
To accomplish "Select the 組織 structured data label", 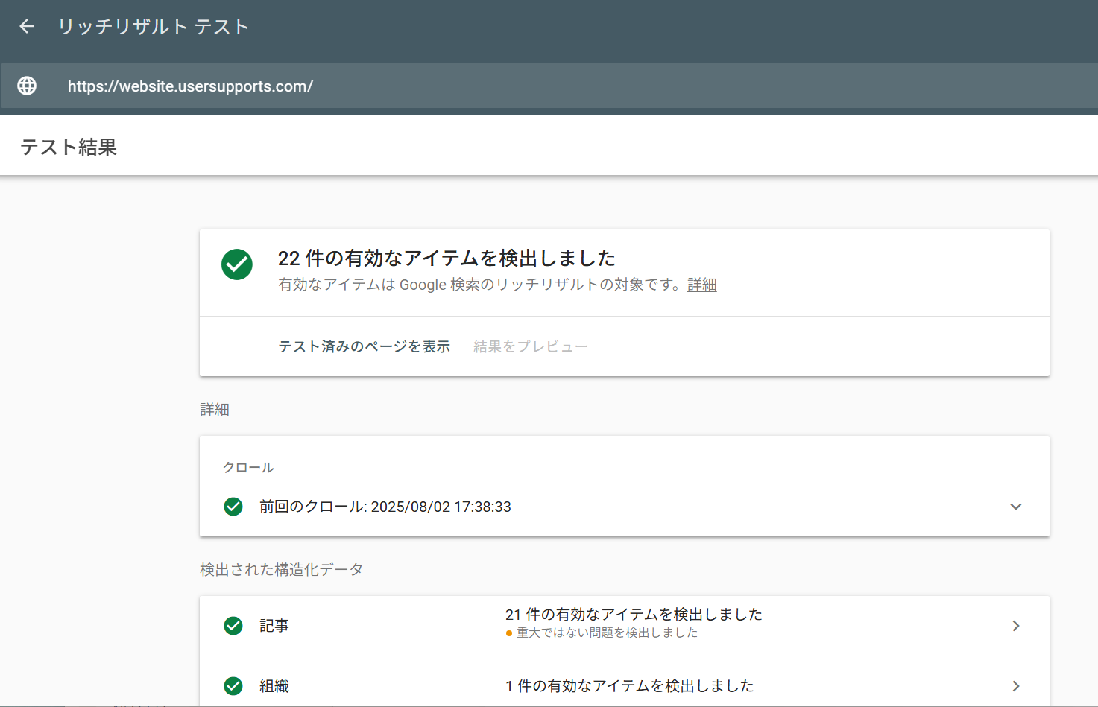I will [274, 686].
